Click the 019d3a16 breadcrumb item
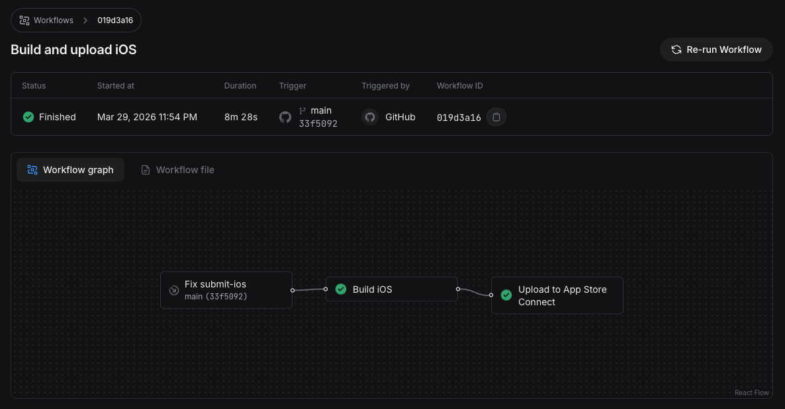785x409 pixels. [115, 20]
